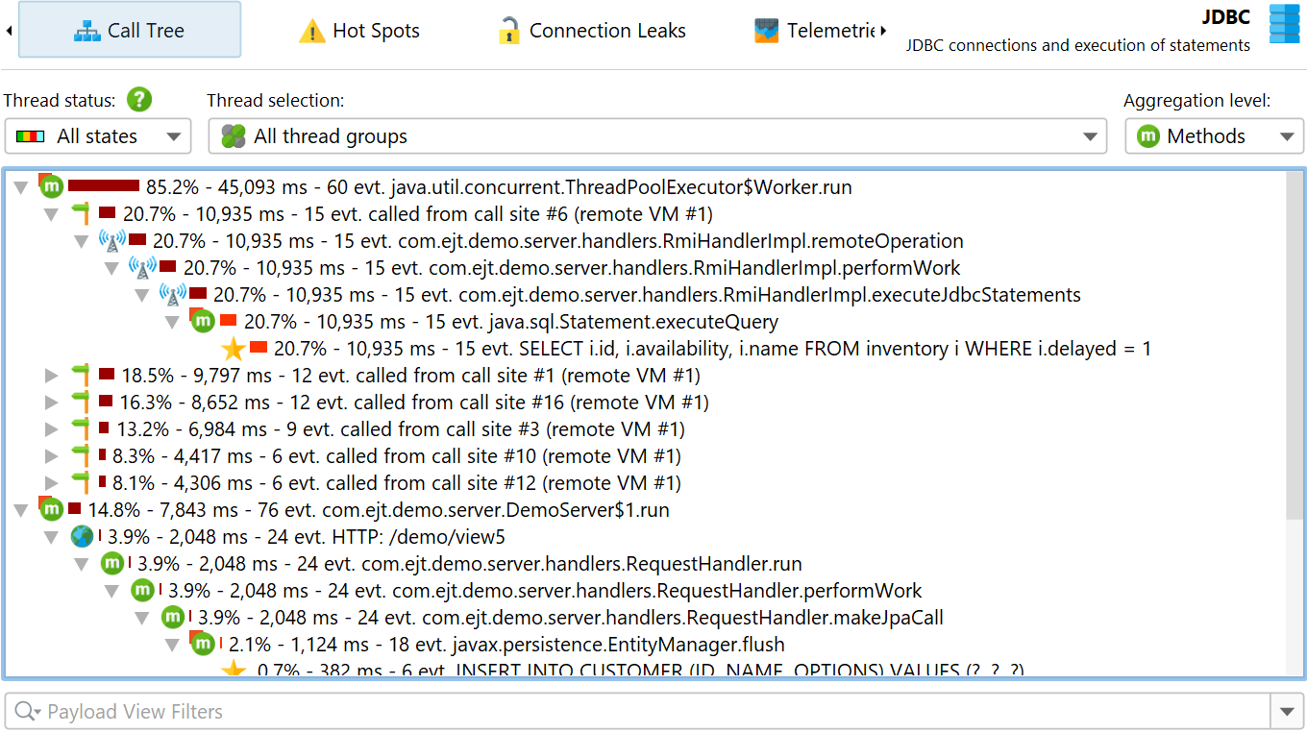Screen dimensions: 1307x733
Task: Click the Payload View Filters input field
Action: coord(637,712)
